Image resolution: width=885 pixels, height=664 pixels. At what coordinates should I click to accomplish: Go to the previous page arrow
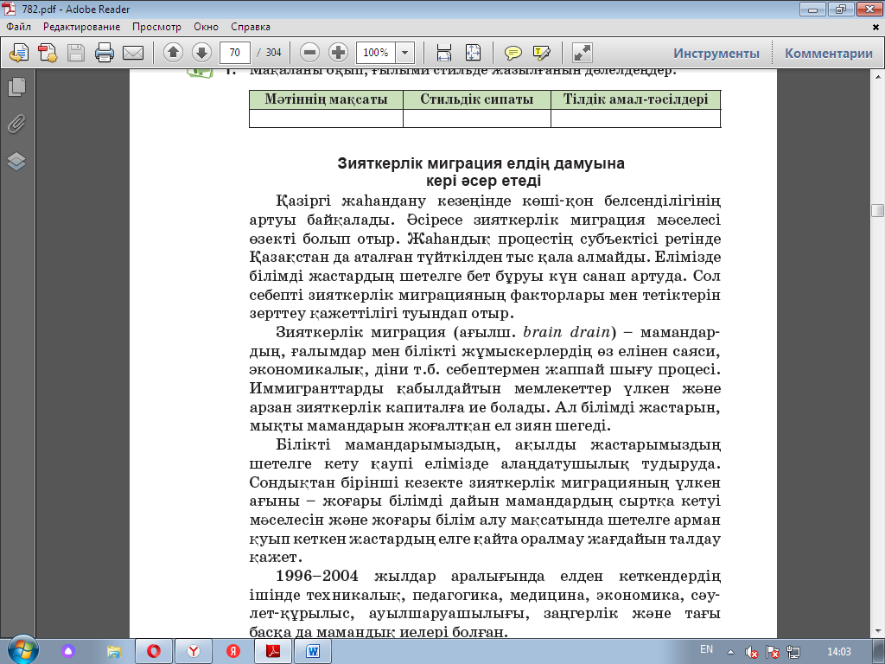click(x=173, y=53)
